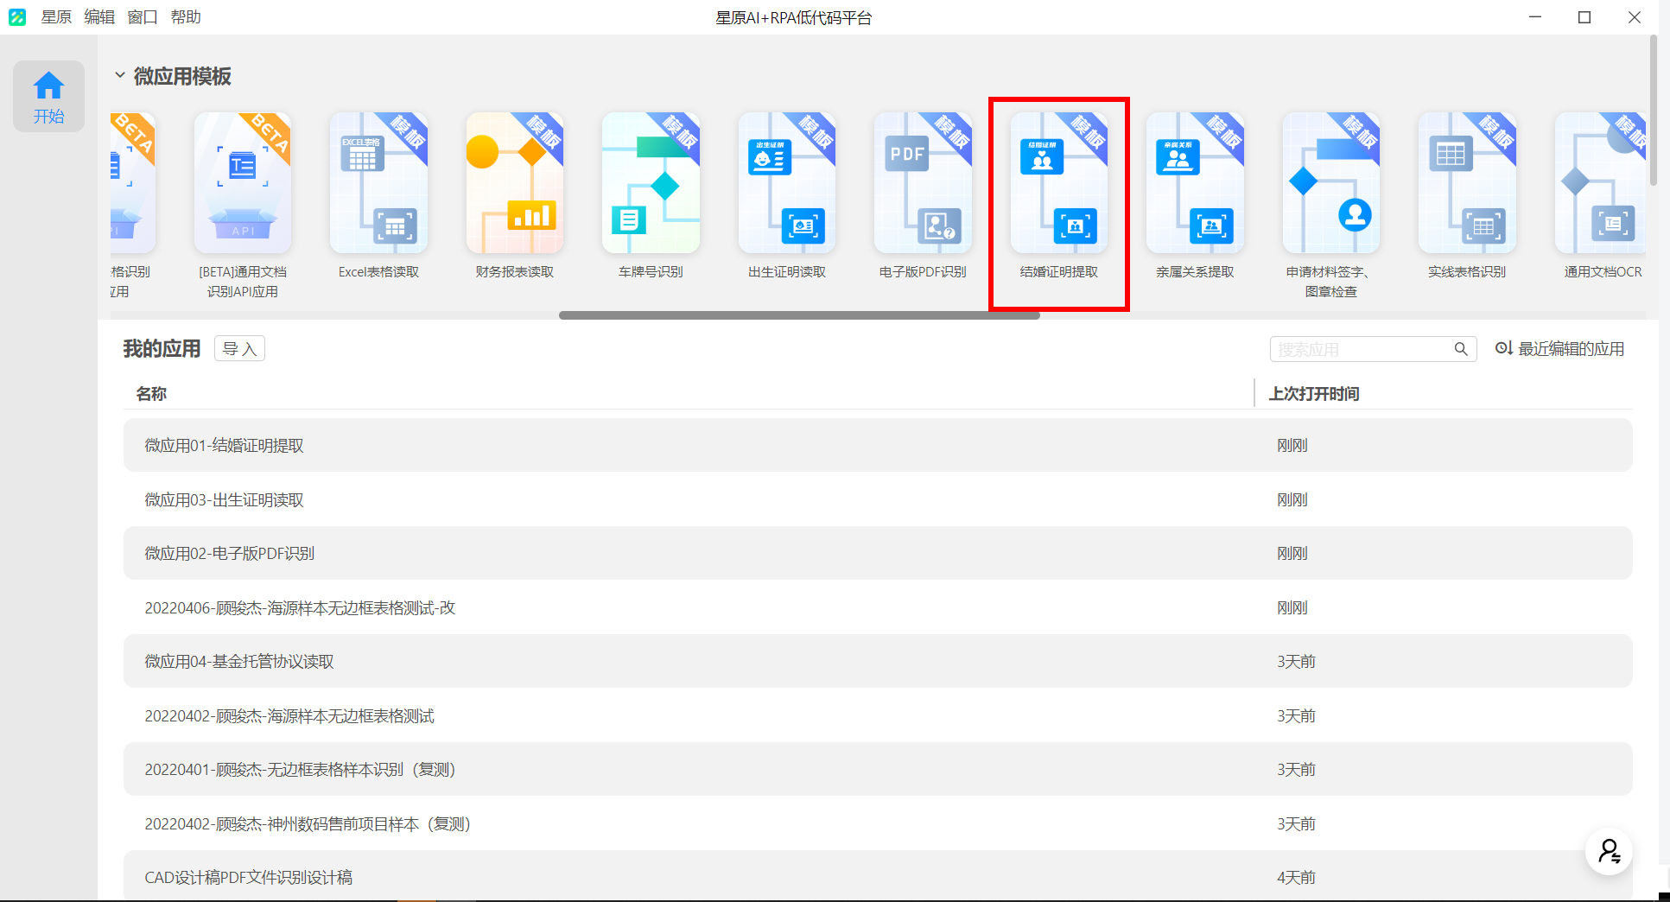Open the 出生证明读取 template
Viewport: 1670px width, 902px height.
coord(787,182)
